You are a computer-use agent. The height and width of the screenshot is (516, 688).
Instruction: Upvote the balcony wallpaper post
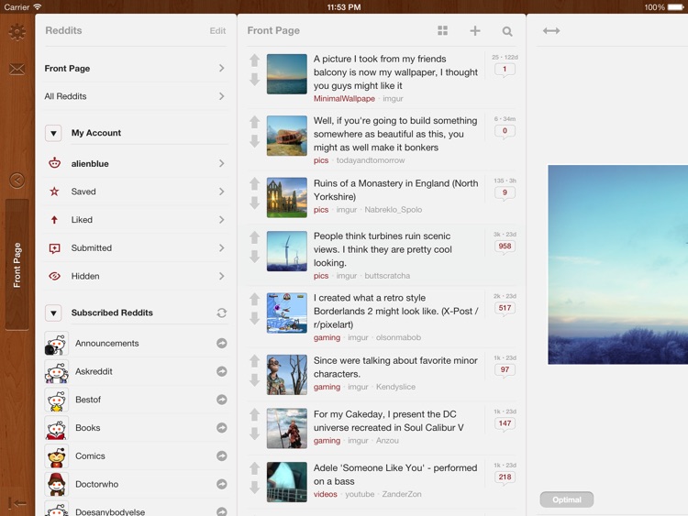coord(254,60)
